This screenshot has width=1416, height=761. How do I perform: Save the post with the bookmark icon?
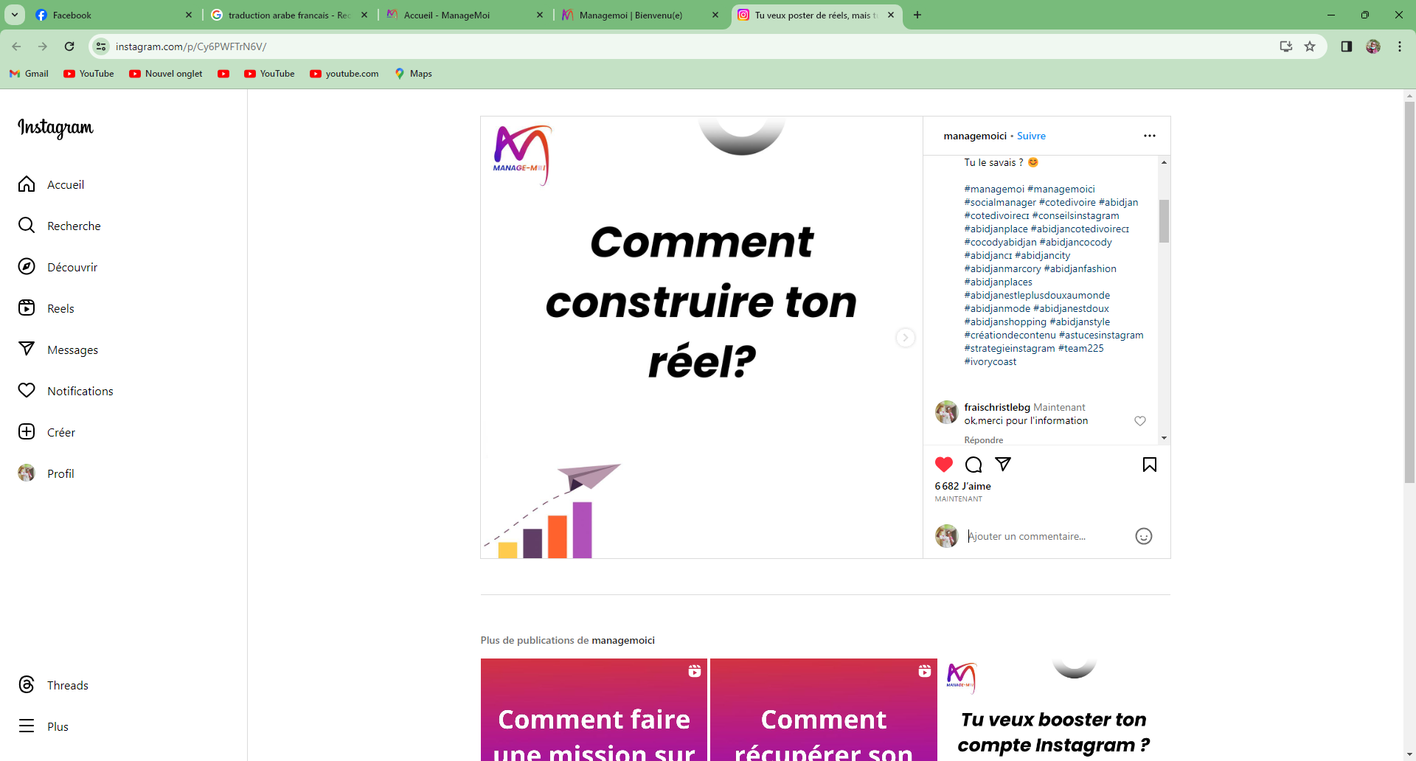tap(1150, 465)
